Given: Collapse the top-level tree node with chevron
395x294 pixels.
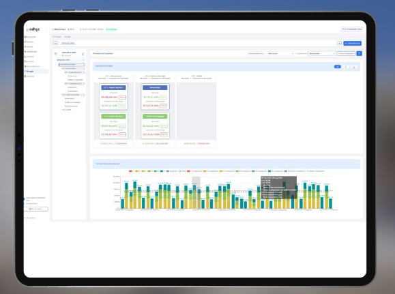Looking at the screenshot, I should click(x=70, y=60).
